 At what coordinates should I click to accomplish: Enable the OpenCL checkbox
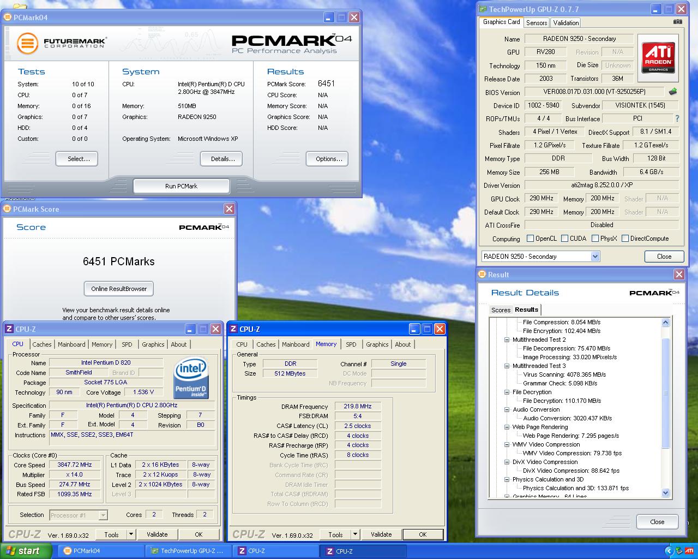click(x=530, y=239)
